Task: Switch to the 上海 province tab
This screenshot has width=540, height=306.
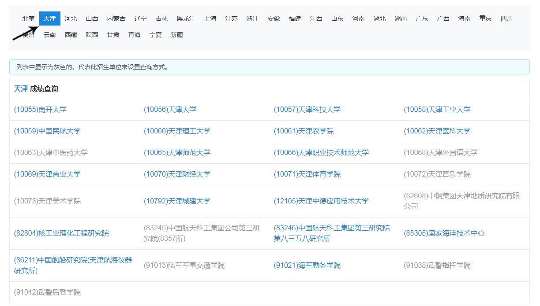Action: (x=210, y=18)
